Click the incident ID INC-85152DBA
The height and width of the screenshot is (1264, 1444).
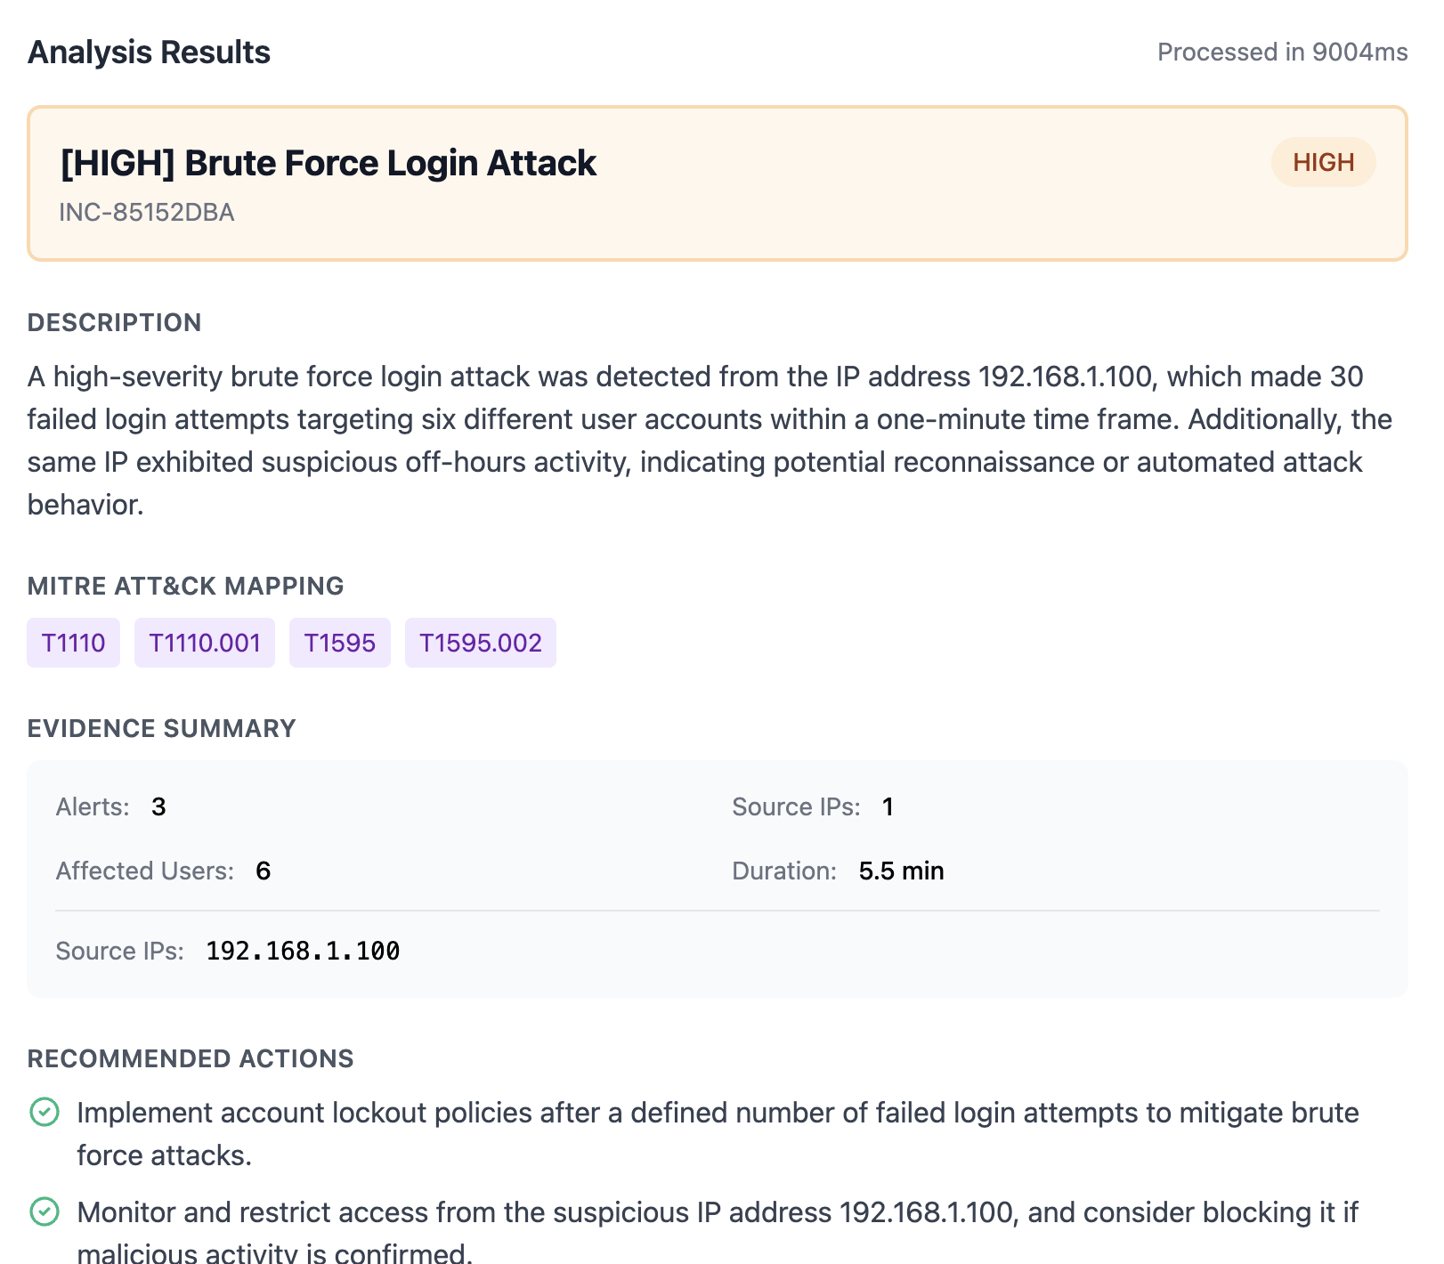147,213
